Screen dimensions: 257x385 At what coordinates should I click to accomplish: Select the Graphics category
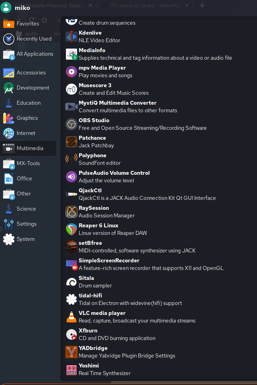click(28, 118)
